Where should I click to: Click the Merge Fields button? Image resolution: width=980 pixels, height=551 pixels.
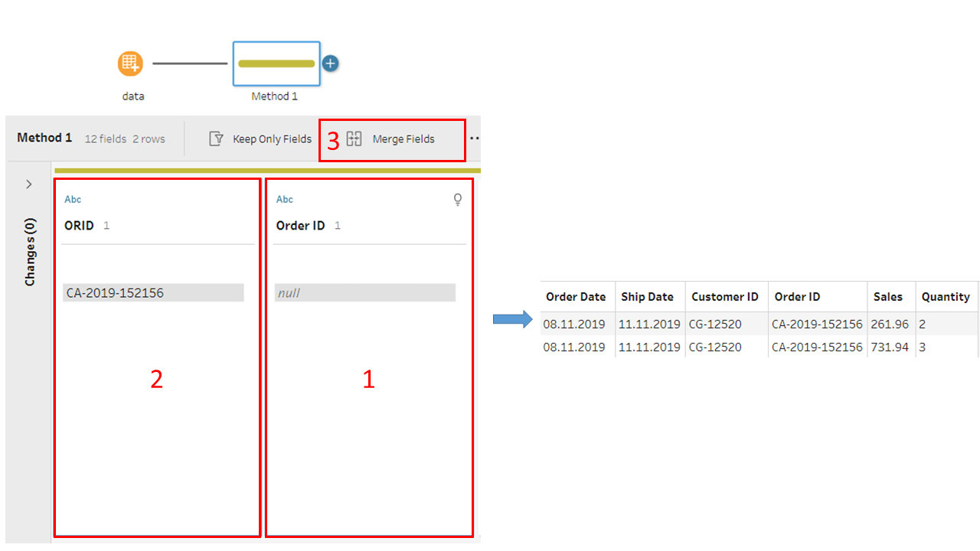click(x=390, y=139)
